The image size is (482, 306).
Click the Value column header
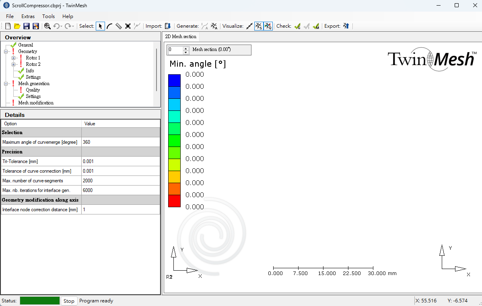point(121,124)
